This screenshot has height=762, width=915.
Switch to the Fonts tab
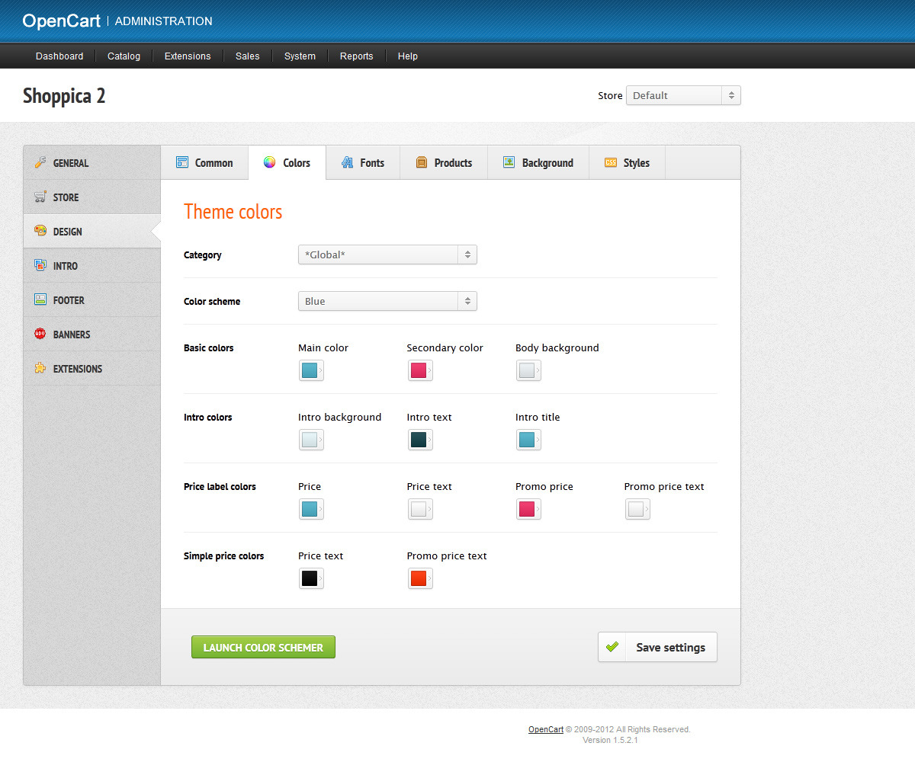pyautogui.click(x=363, y=162)
